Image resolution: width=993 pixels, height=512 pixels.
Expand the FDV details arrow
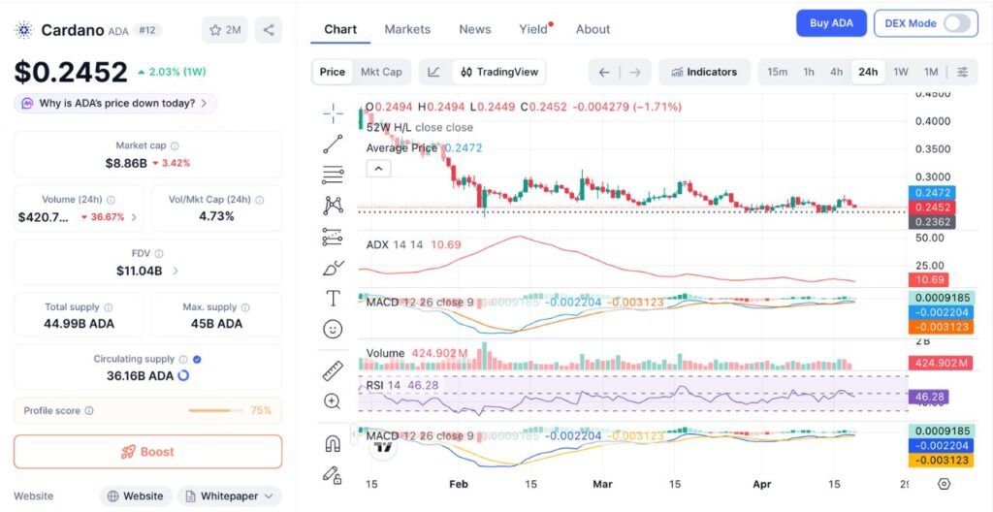(176, 271)
